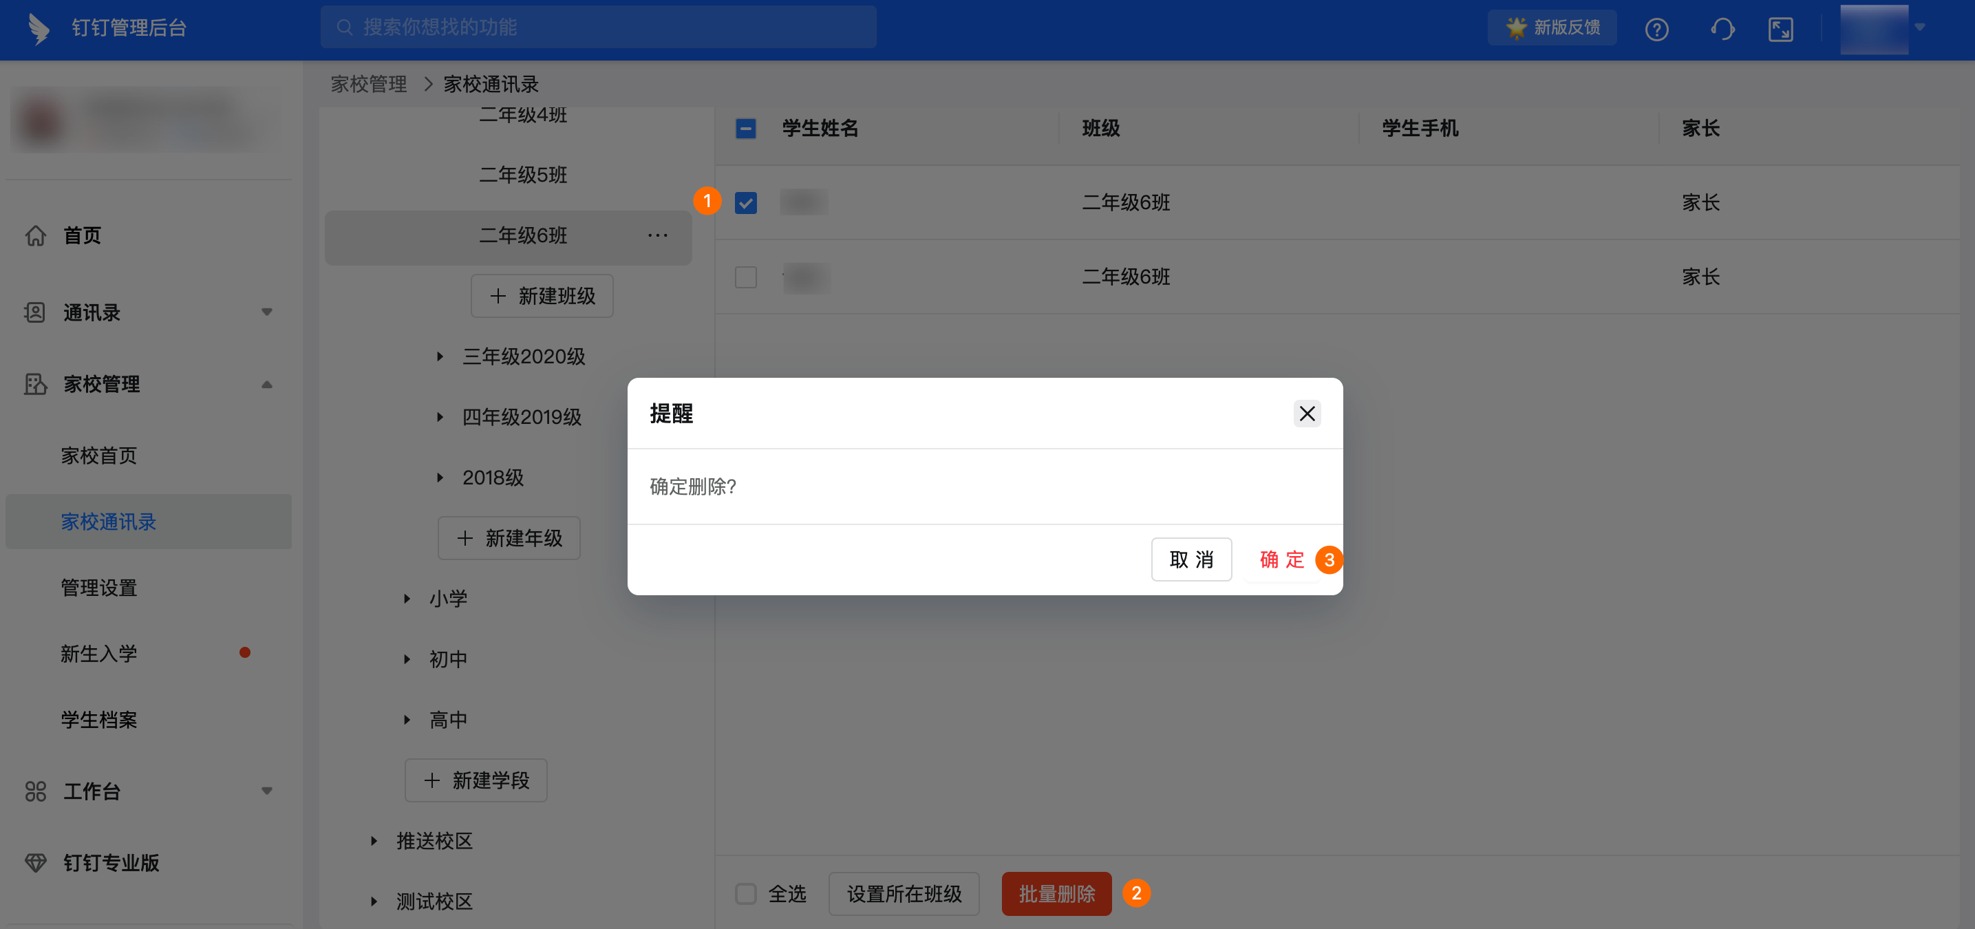Open the help question-mark icon
The image size is (1975, 929).
(x=1656, y=29)
